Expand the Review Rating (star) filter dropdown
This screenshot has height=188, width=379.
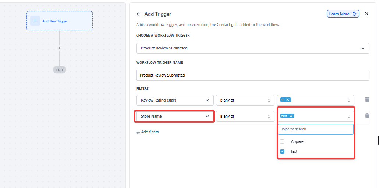click(175, 100)
